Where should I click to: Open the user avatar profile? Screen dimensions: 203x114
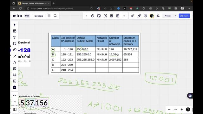click(152, 16)
